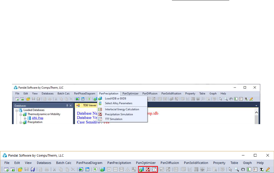
Task: Click the add text T icon in lower window
Action: (x=261, y=169)
